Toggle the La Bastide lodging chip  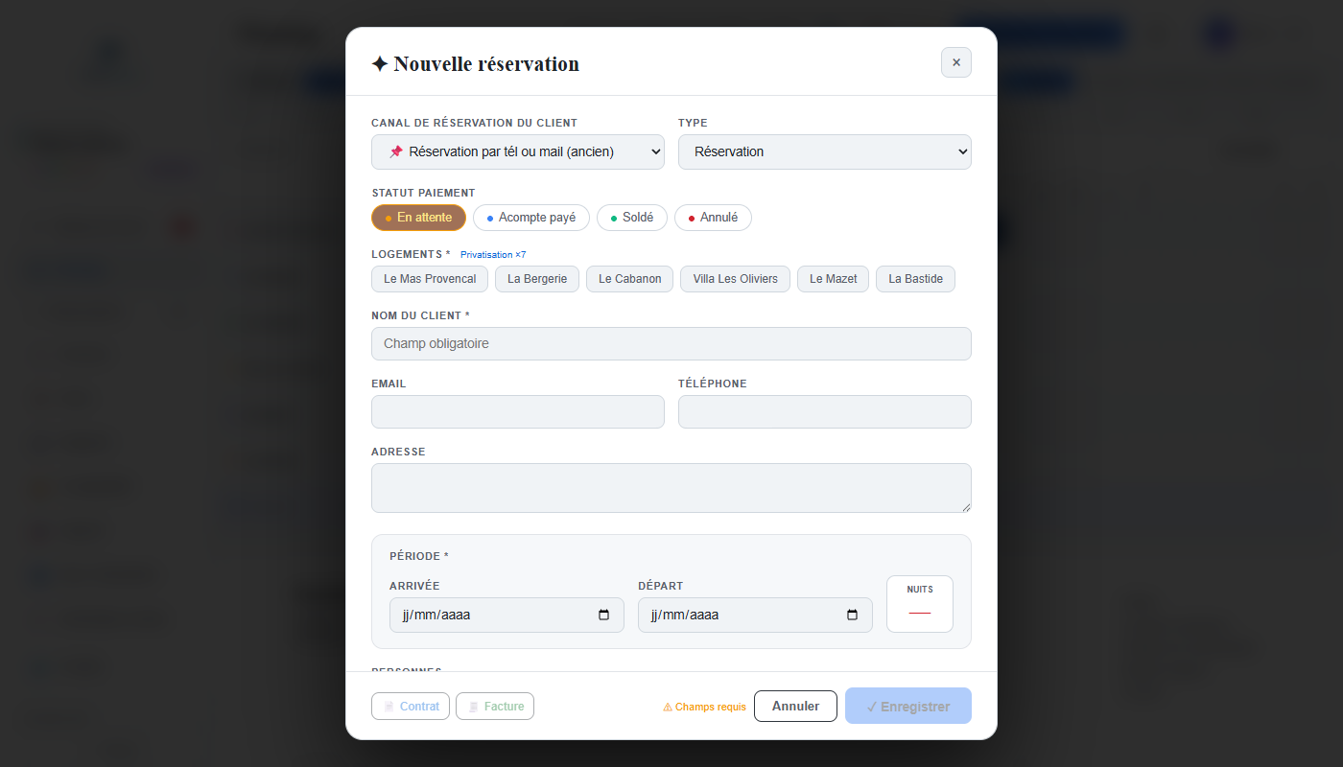[x=915, y=279]
